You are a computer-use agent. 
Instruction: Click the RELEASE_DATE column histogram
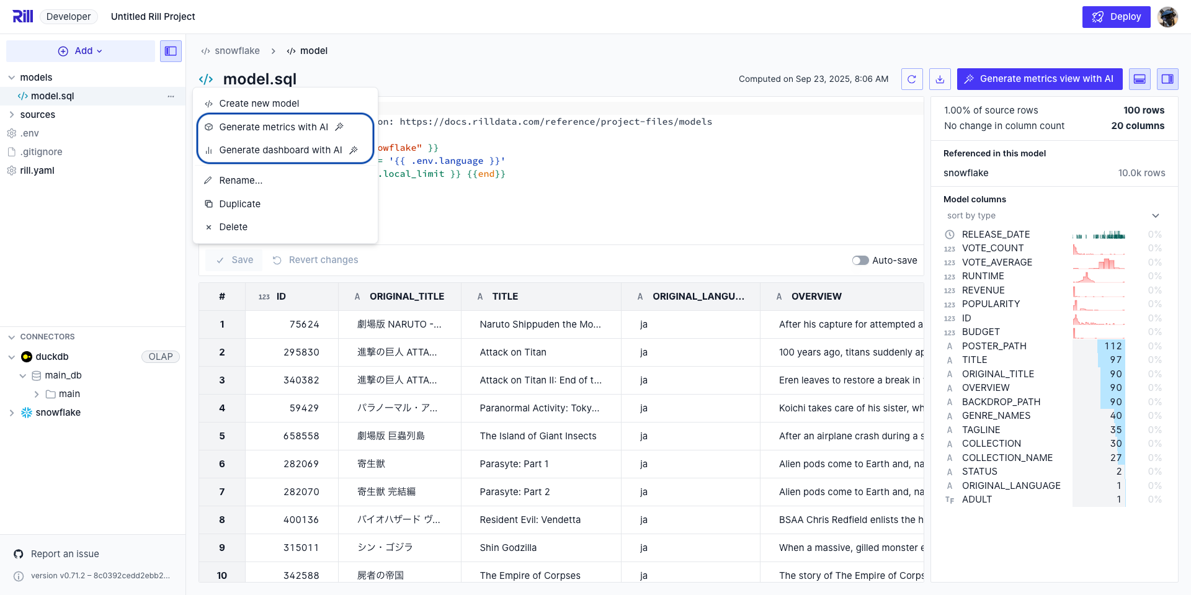pos(1099,235)
